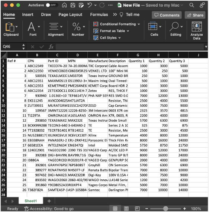Click Accessibility: Good to go status

[49, 209]
